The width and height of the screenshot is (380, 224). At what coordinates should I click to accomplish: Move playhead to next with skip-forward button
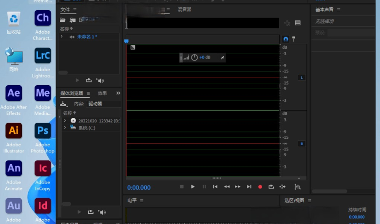[x=249, y=187]
